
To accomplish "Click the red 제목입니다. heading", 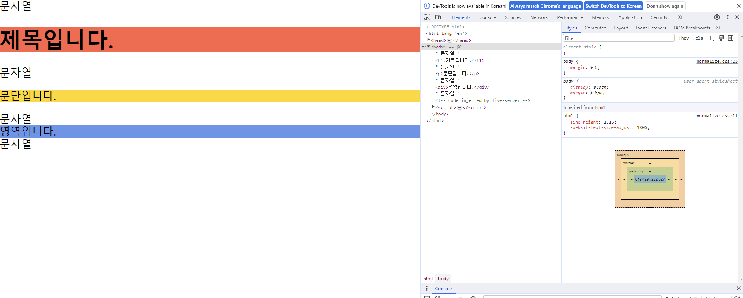I will tap(210, 39).
